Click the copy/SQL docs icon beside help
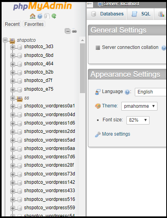Viewport: 167px width, 218px height. point(47,16)
